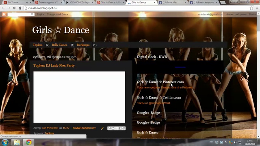Image resolution: width=260 pixels, height=146 pixels.
Task: Close the active Girls Dance tab
Action: (154, 2)
